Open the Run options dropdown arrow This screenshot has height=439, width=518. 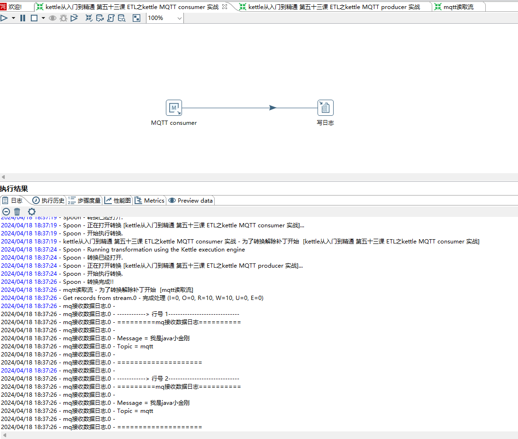click(13, 18)
